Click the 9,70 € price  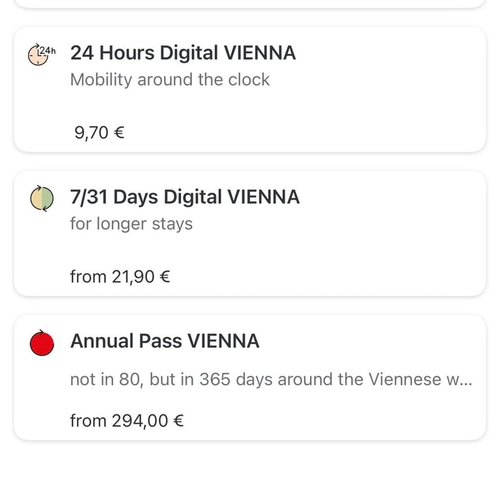pos(99,133)
